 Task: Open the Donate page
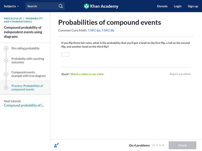pyautogui.click(x=162, y=6)
